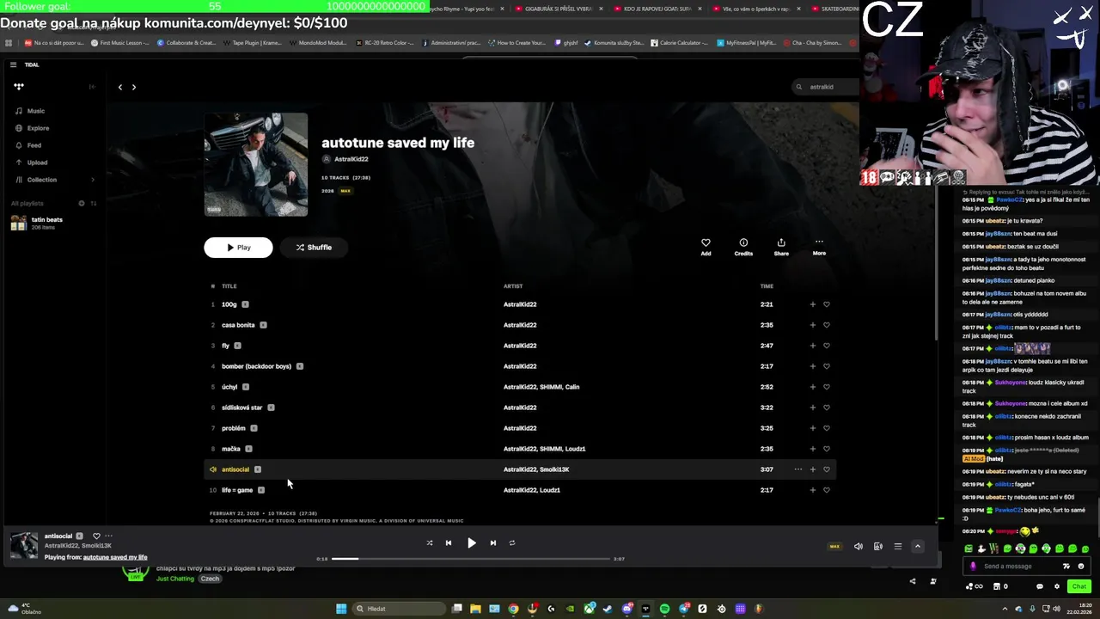This screenshot has width=1100, height=619.
Task: Expand the now-playing view chevron
Action: point(917,547)
